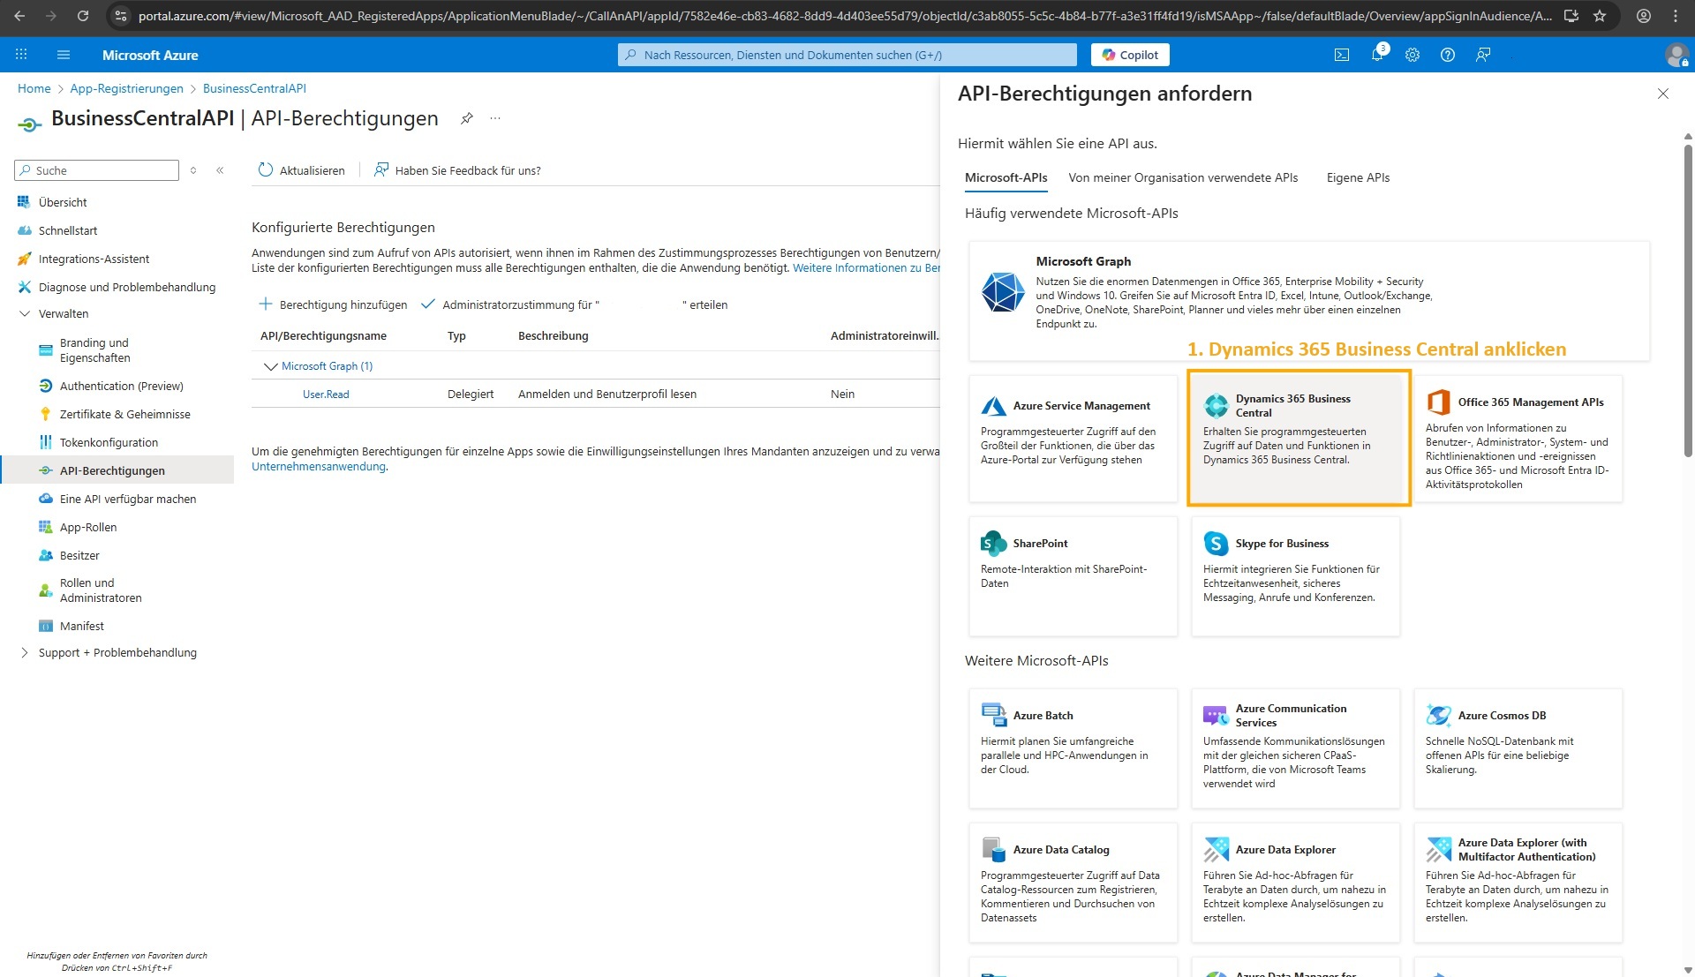
Task: Go back in browser history
Action: tap(19, 16)
